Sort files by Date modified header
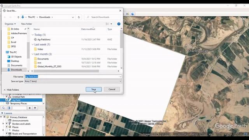249x140 pixels. [x=88, y=29]
